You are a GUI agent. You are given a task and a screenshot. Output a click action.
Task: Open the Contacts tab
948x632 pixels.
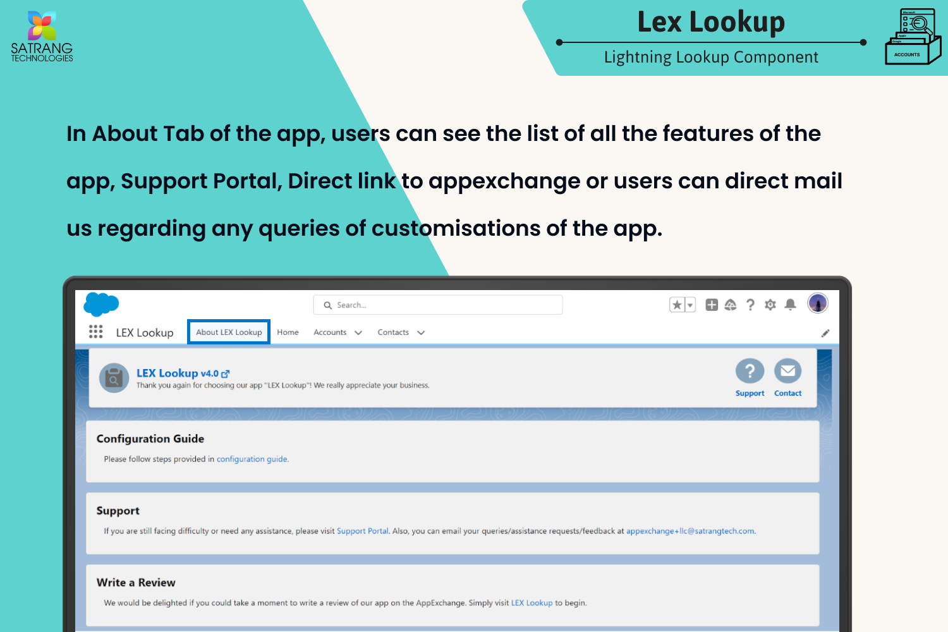pos(393,332)
